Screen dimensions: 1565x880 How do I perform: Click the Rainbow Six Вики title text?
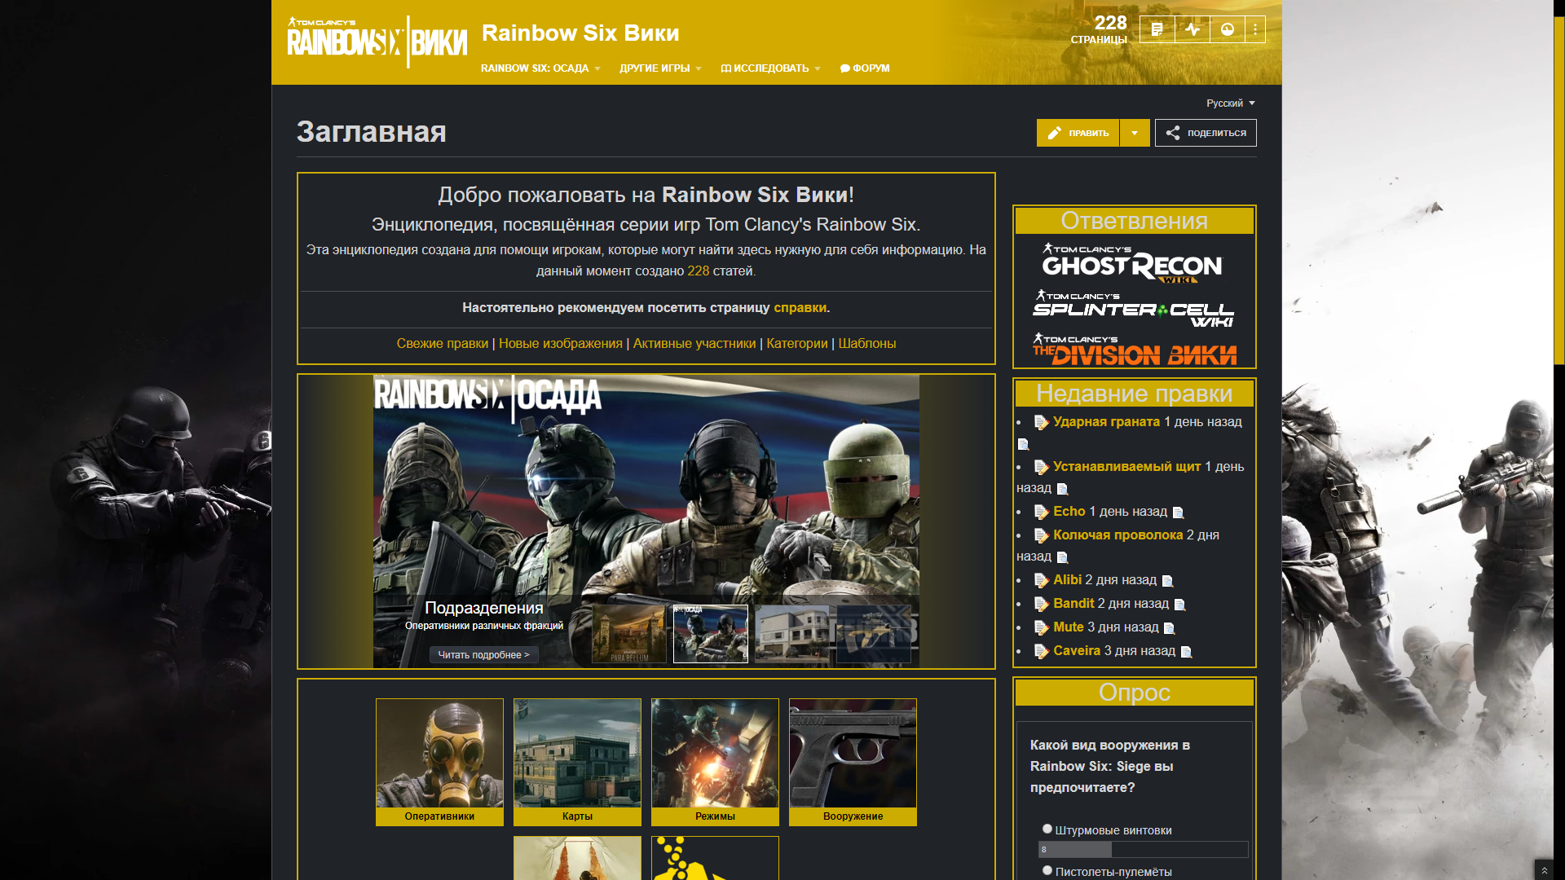580,33
